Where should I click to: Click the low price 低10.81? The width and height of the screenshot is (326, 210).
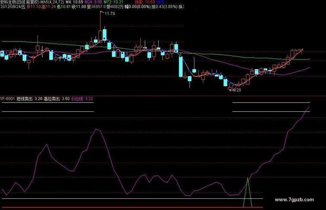point(64,7)
